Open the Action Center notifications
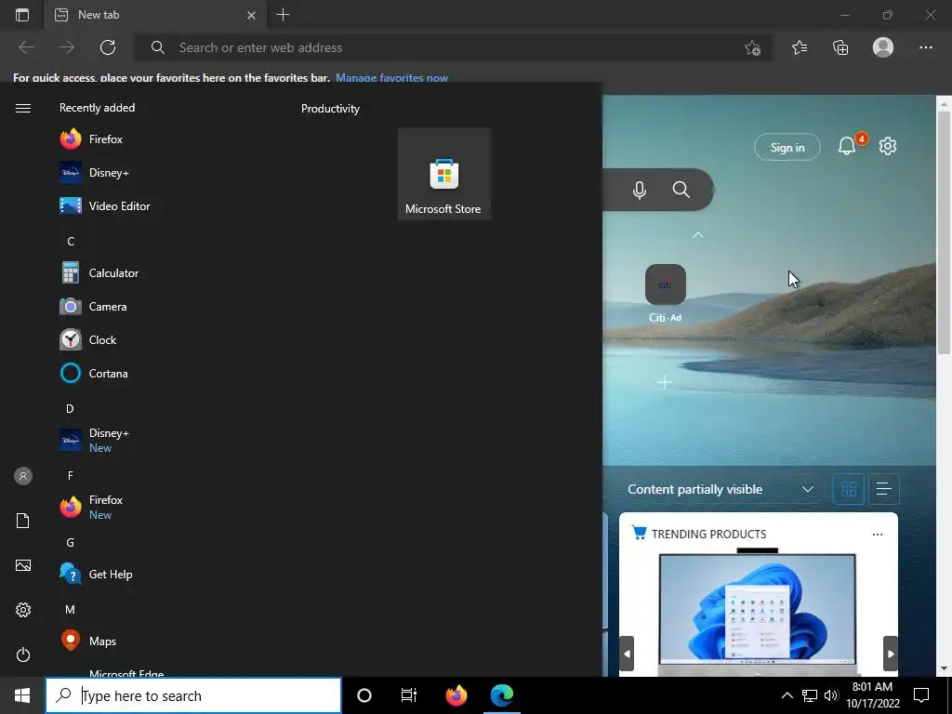The image size is (952, 714). pos(921,695)
